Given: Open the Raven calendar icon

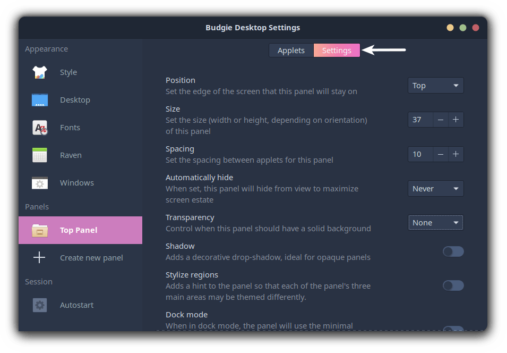Looking at the screenshot, I should click(x=40, y=155).
